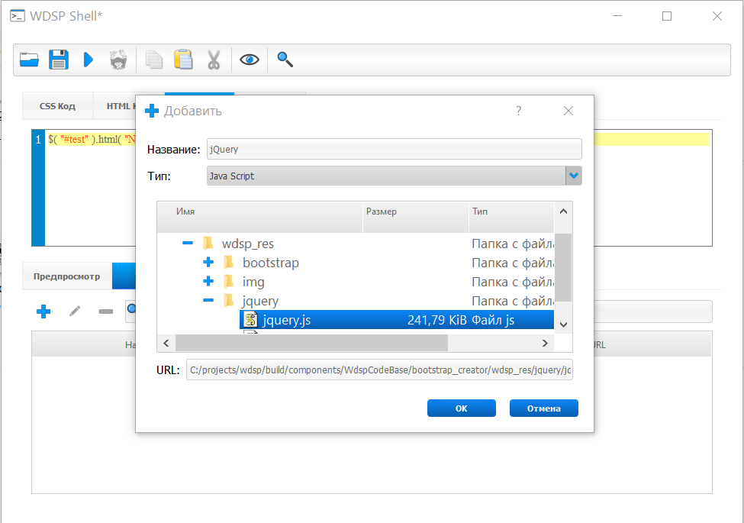Paste with the clipboard icon

(183, 60)
